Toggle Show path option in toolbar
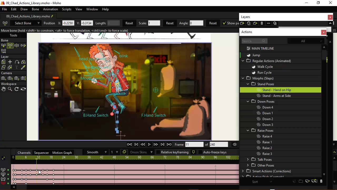The width and height of the screenshot is (337, 190). coord(224,23)
